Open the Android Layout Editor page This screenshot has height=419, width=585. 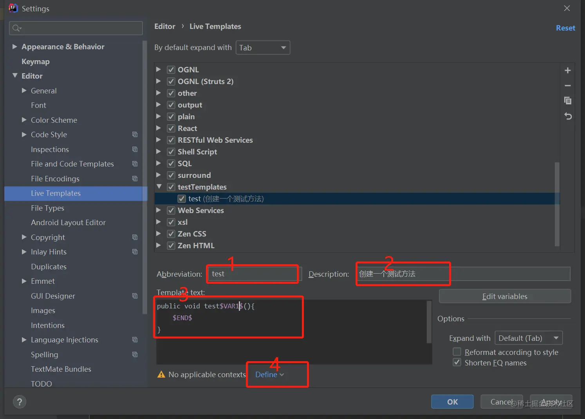(x=68, y=222)
